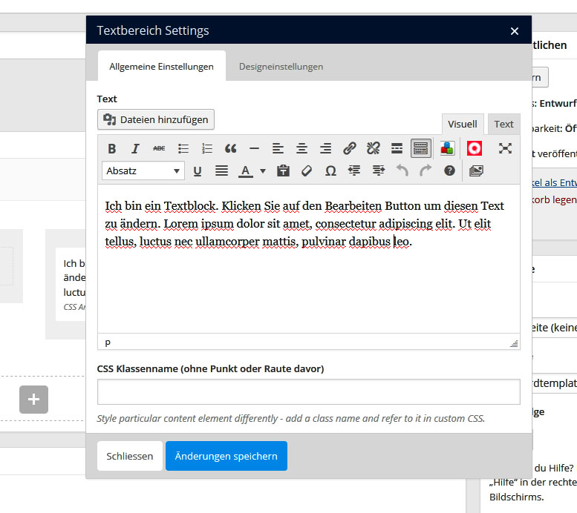This screenshot has height=513, width=577.
Task: Switch editor to the Text tab
Action: (503, 125)
